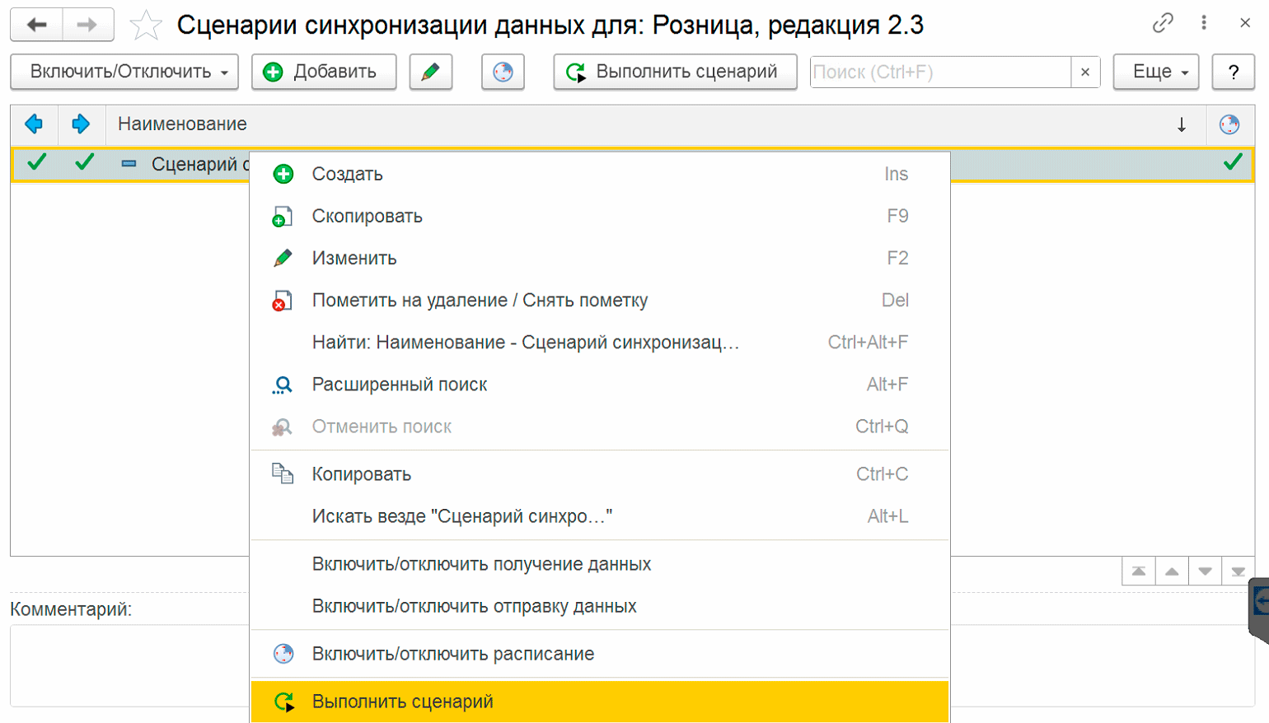Click the blue left-arrow column header
This screenshot has width=1269, height=723.
(x=34, y=124)
